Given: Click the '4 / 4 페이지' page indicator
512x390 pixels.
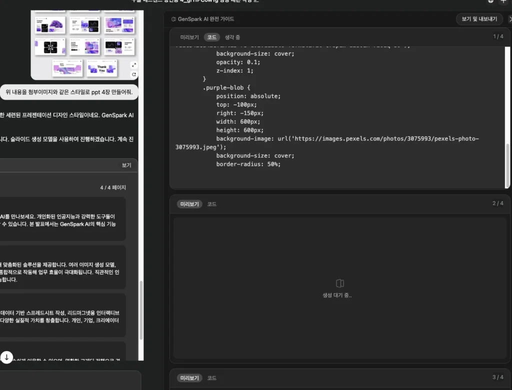Looking at the screenshot, I should click(113, 188).
